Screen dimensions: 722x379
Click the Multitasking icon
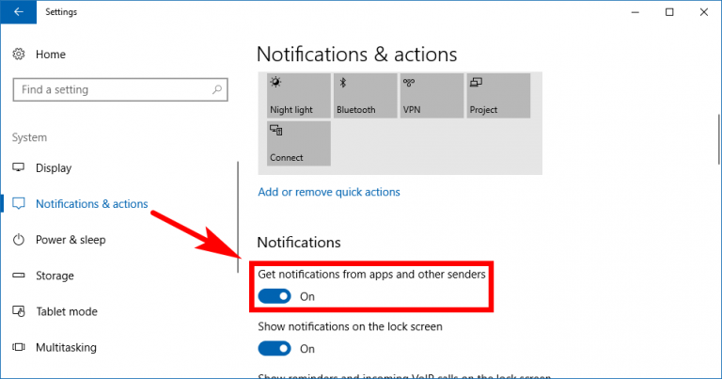pos(19,347)
